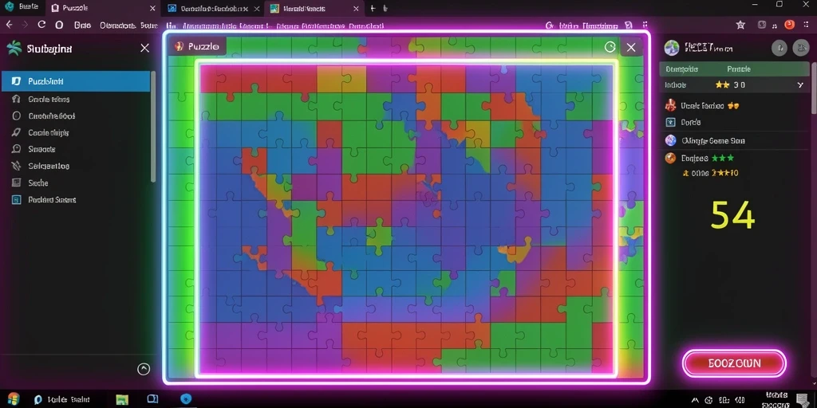Screen dimensions: 817x408
Task: Show hidden tray icons with the up chevron
Action: pos(695,400)
